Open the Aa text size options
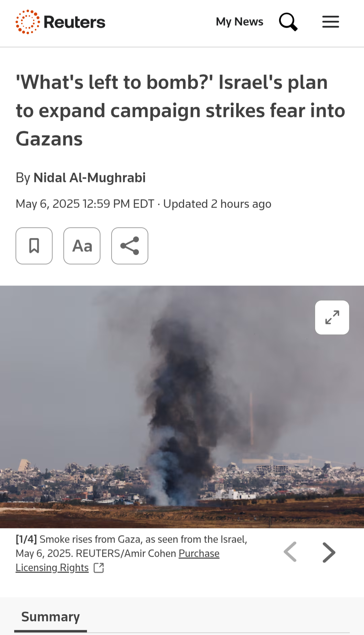The height and width of the screenshot is (635, 364). (82, 246)
